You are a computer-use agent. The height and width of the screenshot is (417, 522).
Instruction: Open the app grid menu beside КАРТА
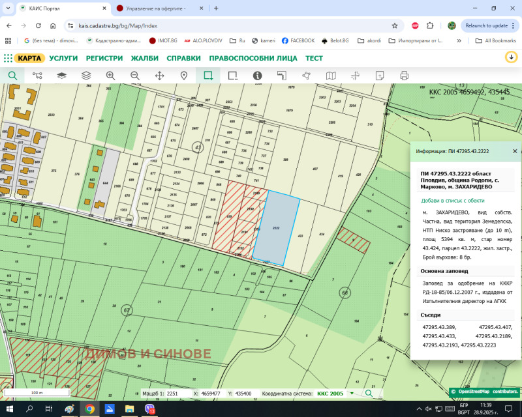pyautogui.click(x=8, y=58)
